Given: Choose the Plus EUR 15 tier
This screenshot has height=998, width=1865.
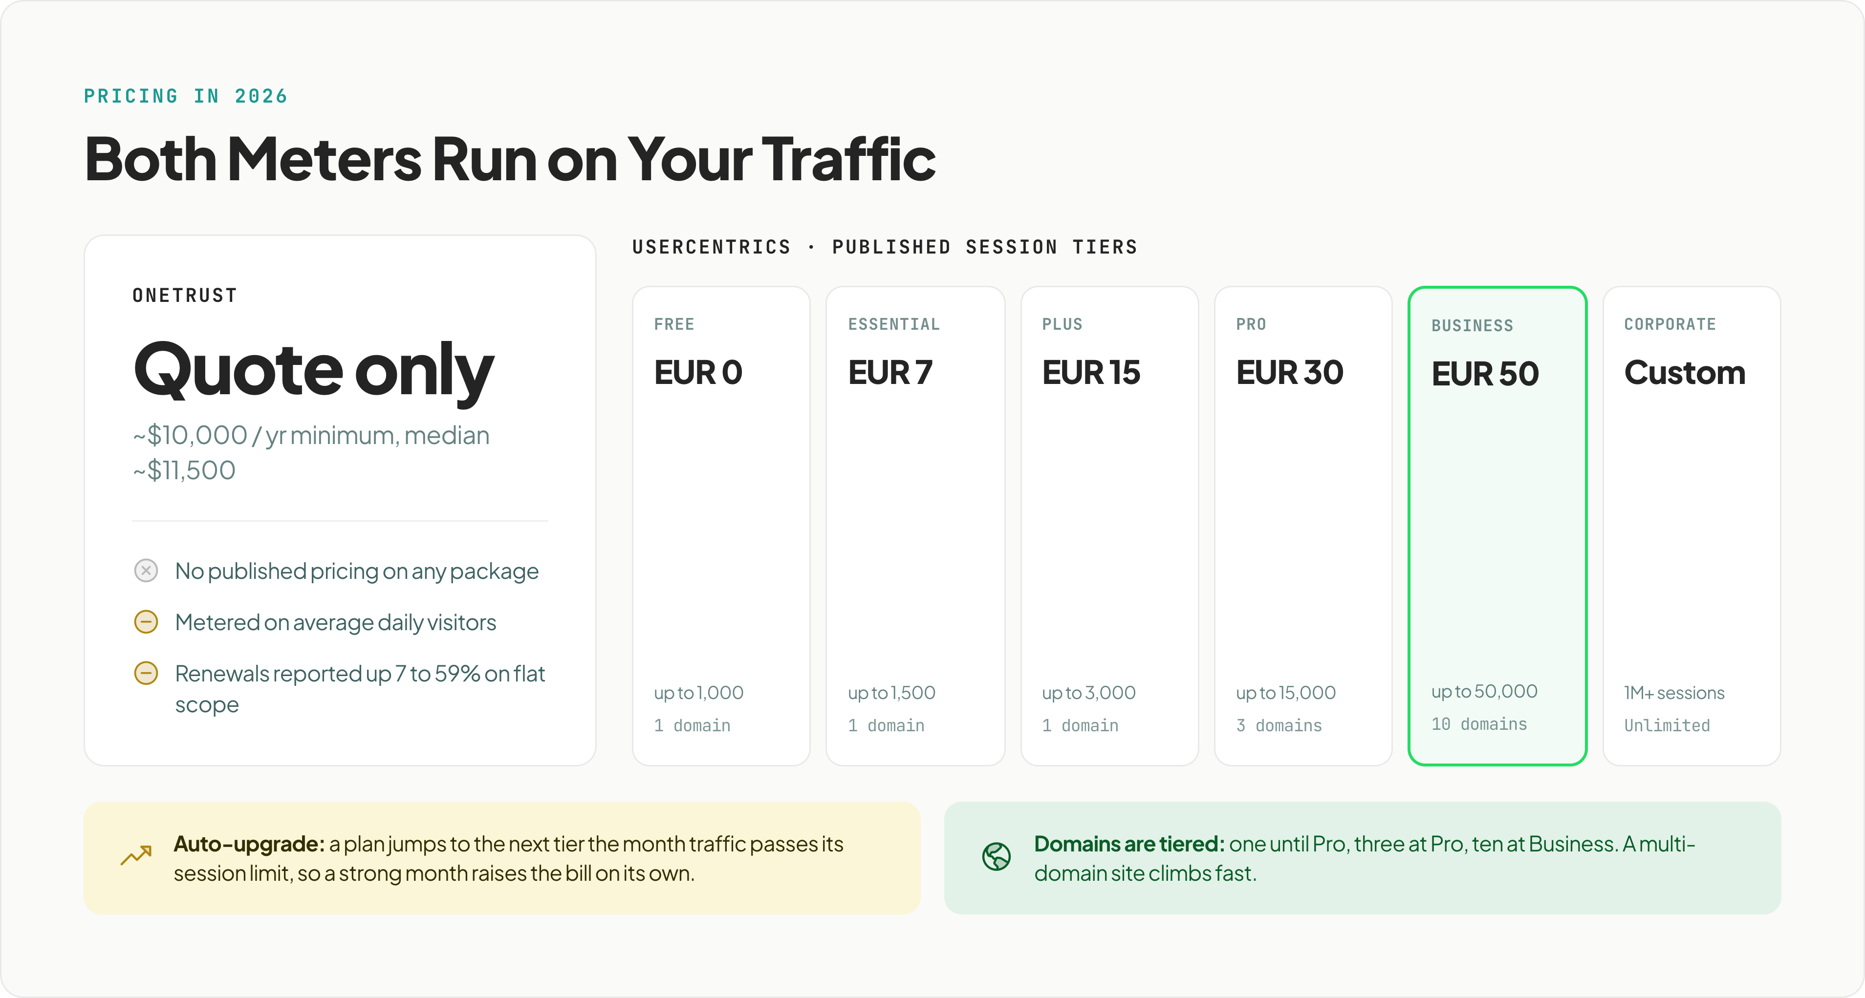Looking at the screenshot, I should tap(1109, 526).
